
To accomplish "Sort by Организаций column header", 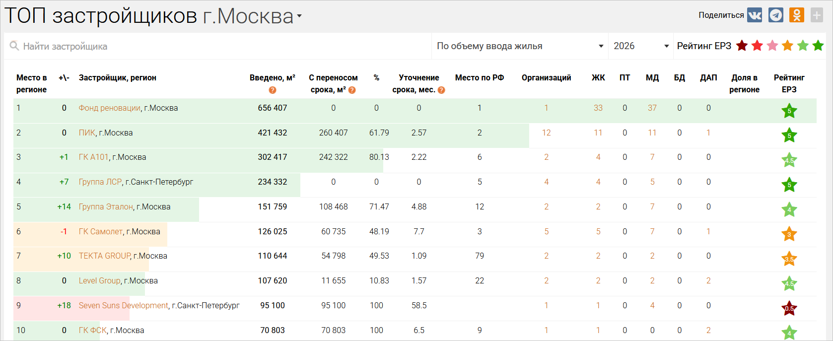I will pyautogui.click(x=546, y=77).
